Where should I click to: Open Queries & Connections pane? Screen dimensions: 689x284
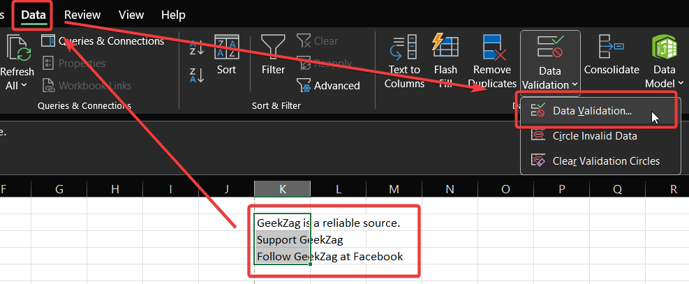[103, 41]
